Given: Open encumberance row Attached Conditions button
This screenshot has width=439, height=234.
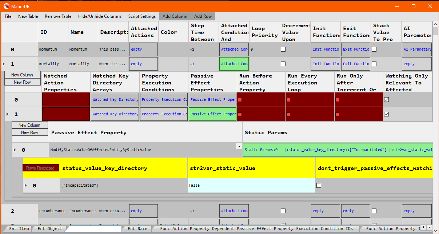Looking at the screenshot, I should [x=234, y=211].
